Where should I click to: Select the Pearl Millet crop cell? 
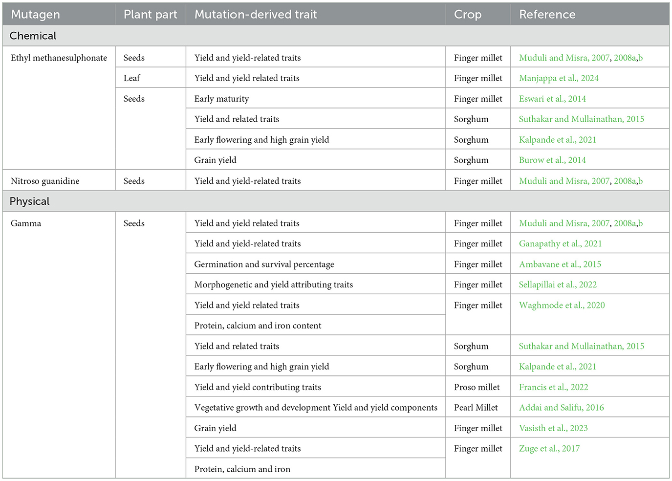[x=476, y=408]
